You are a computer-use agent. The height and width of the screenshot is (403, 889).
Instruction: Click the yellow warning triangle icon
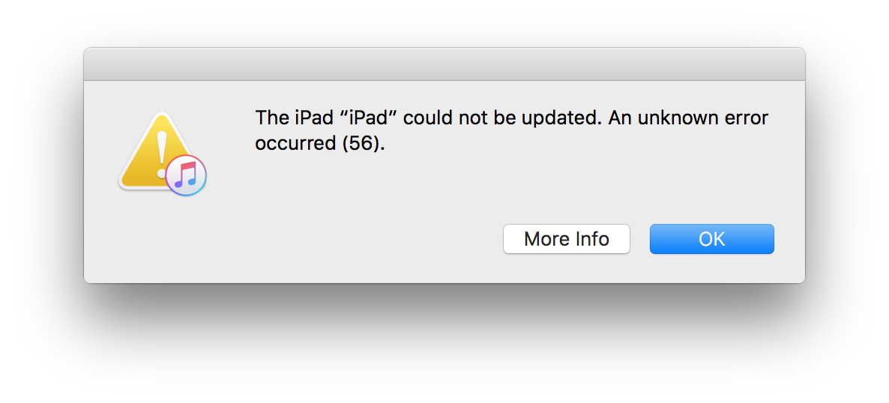click(x=150, y=154)
